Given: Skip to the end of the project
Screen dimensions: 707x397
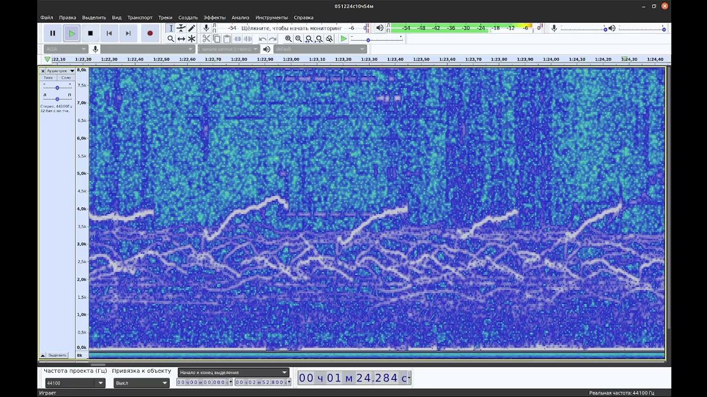Looking at the screenshot, I should [128, 33].
